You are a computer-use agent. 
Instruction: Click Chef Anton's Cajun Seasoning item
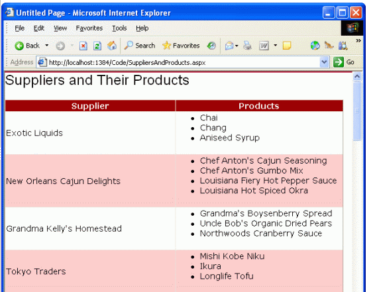263,160
